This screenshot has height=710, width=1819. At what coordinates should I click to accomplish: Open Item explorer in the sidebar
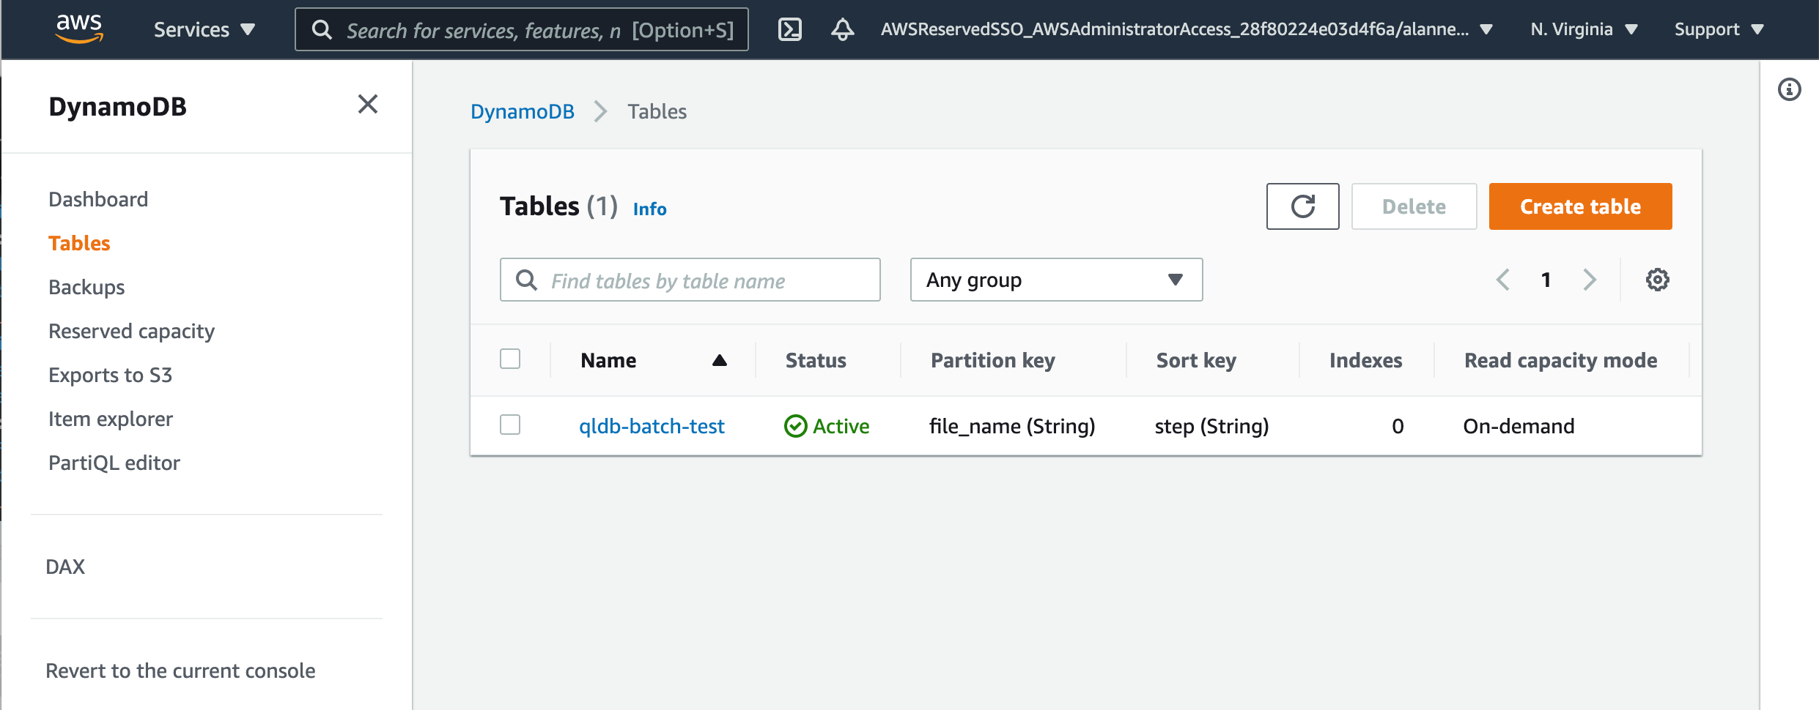(x=111, y=419)
